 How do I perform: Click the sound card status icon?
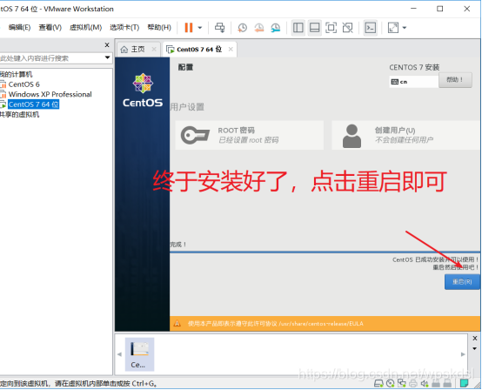425,383
